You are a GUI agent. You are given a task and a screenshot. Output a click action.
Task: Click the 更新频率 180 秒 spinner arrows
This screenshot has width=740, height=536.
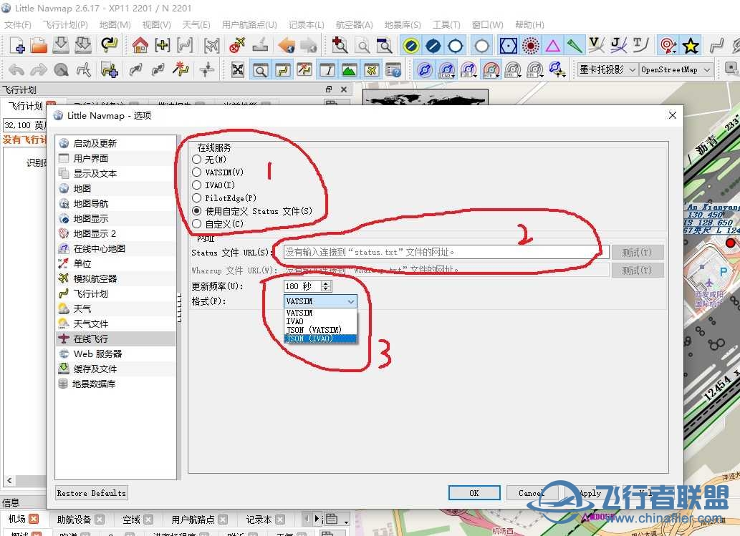tap(326, 286)
